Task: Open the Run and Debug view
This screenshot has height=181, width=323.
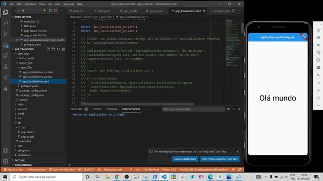Action: (6, 45)
